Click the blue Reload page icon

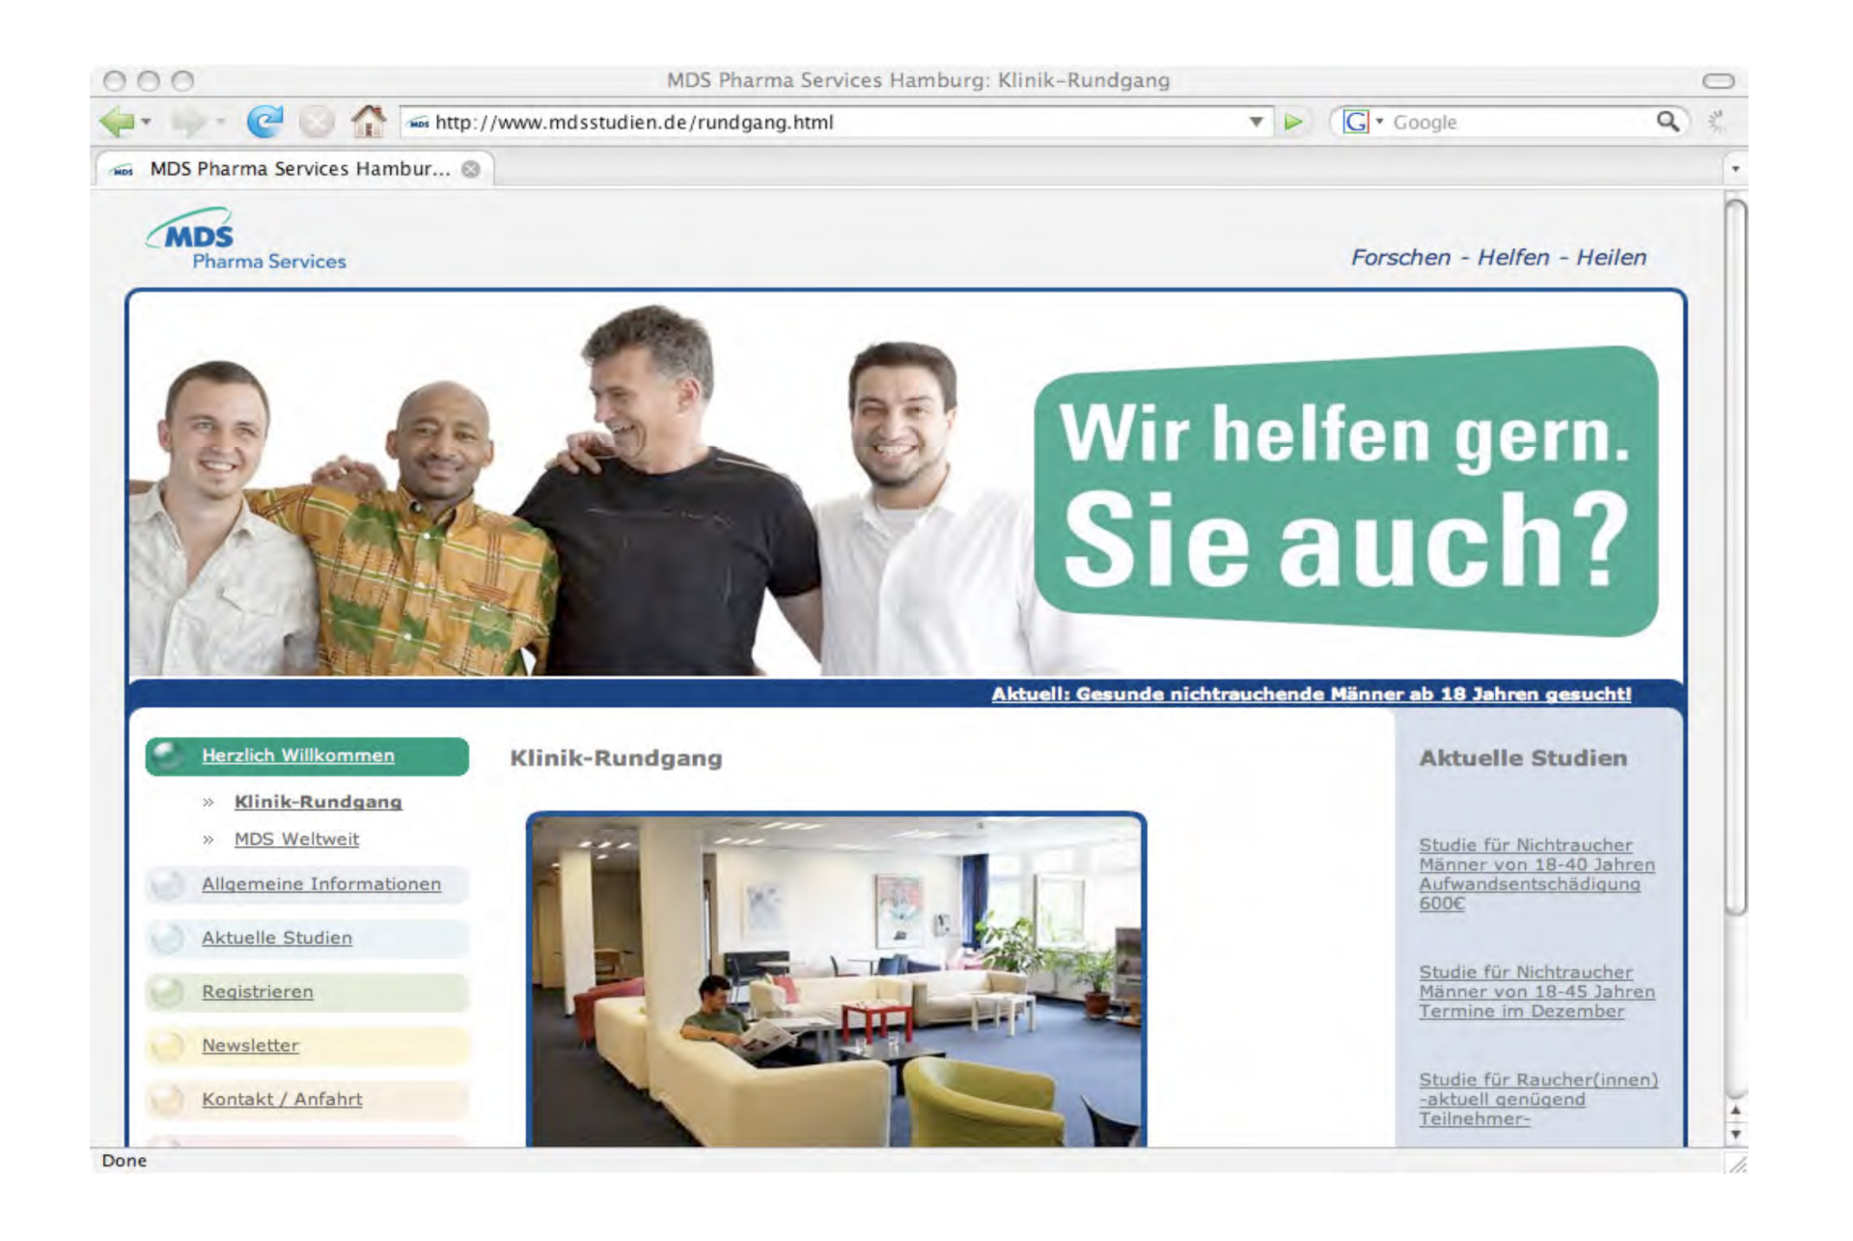pos(264,122)
